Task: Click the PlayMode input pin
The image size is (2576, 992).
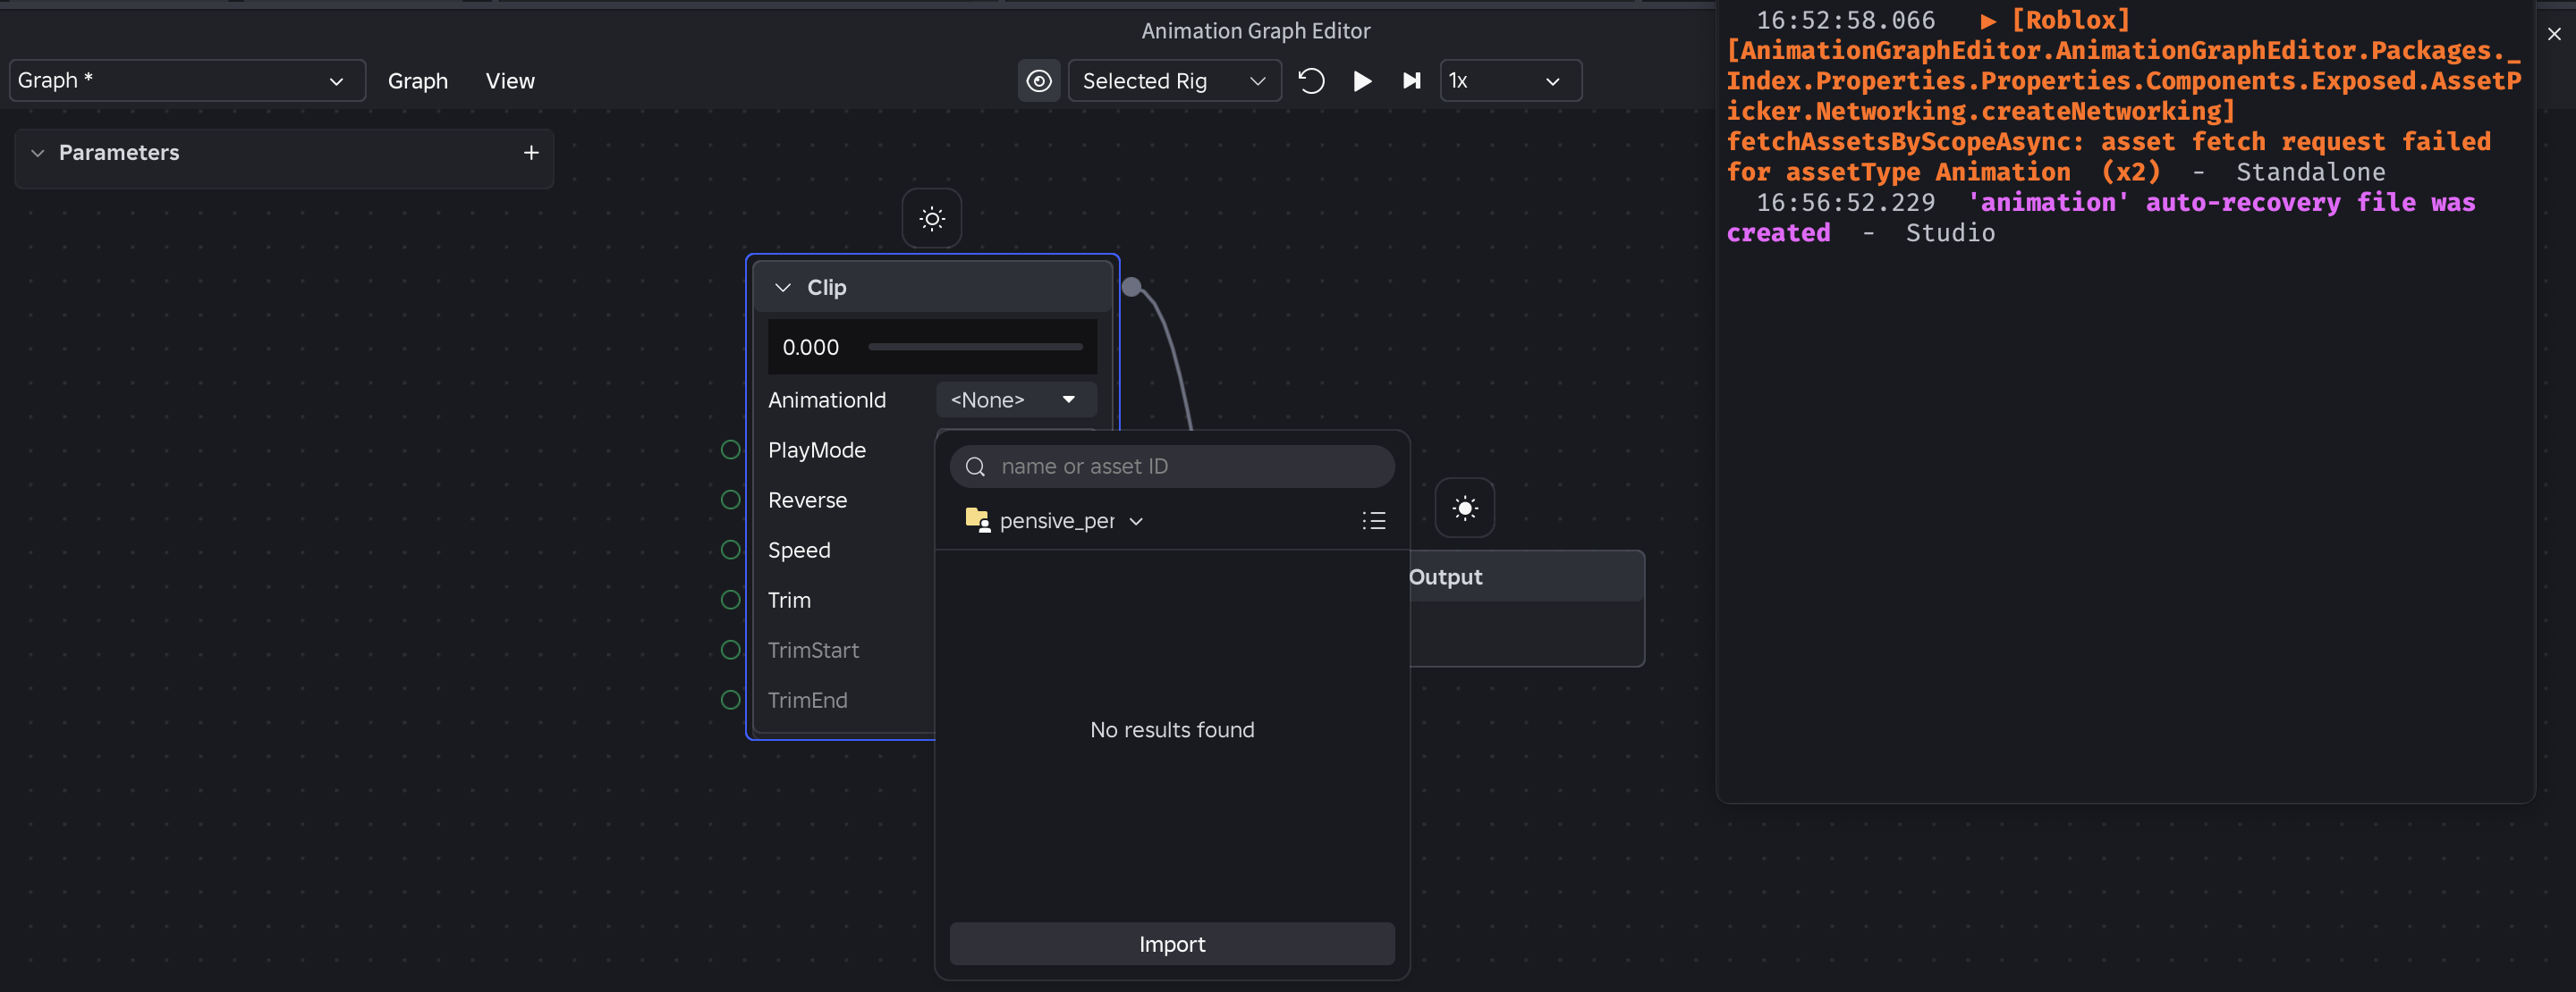Action: click(x=731, y=450)
